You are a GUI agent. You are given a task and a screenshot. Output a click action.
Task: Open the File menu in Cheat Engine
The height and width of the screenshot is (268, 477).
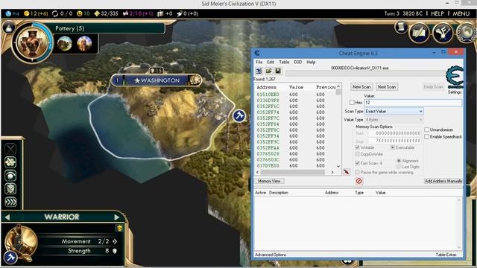tap(259, 62)
